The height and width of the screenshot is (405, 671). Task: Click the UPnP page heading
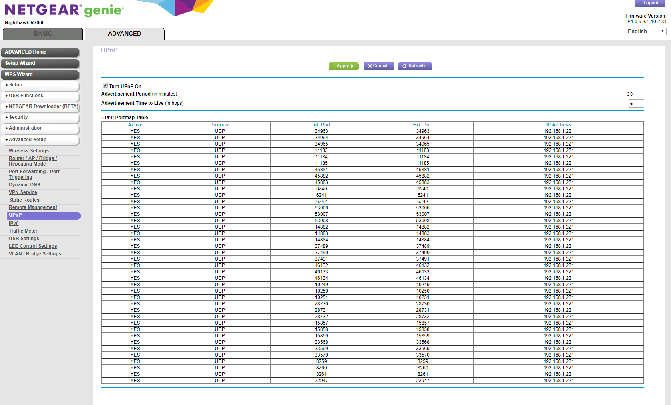click(109, 50)
